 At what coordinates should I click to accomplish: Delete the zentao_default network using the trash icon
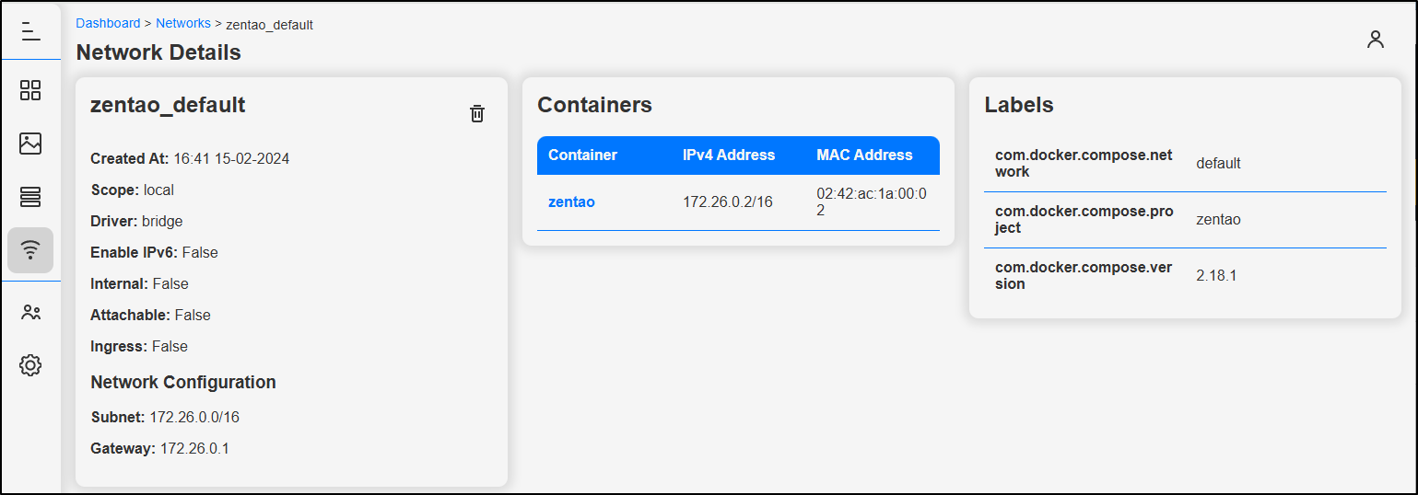[477, 114]
